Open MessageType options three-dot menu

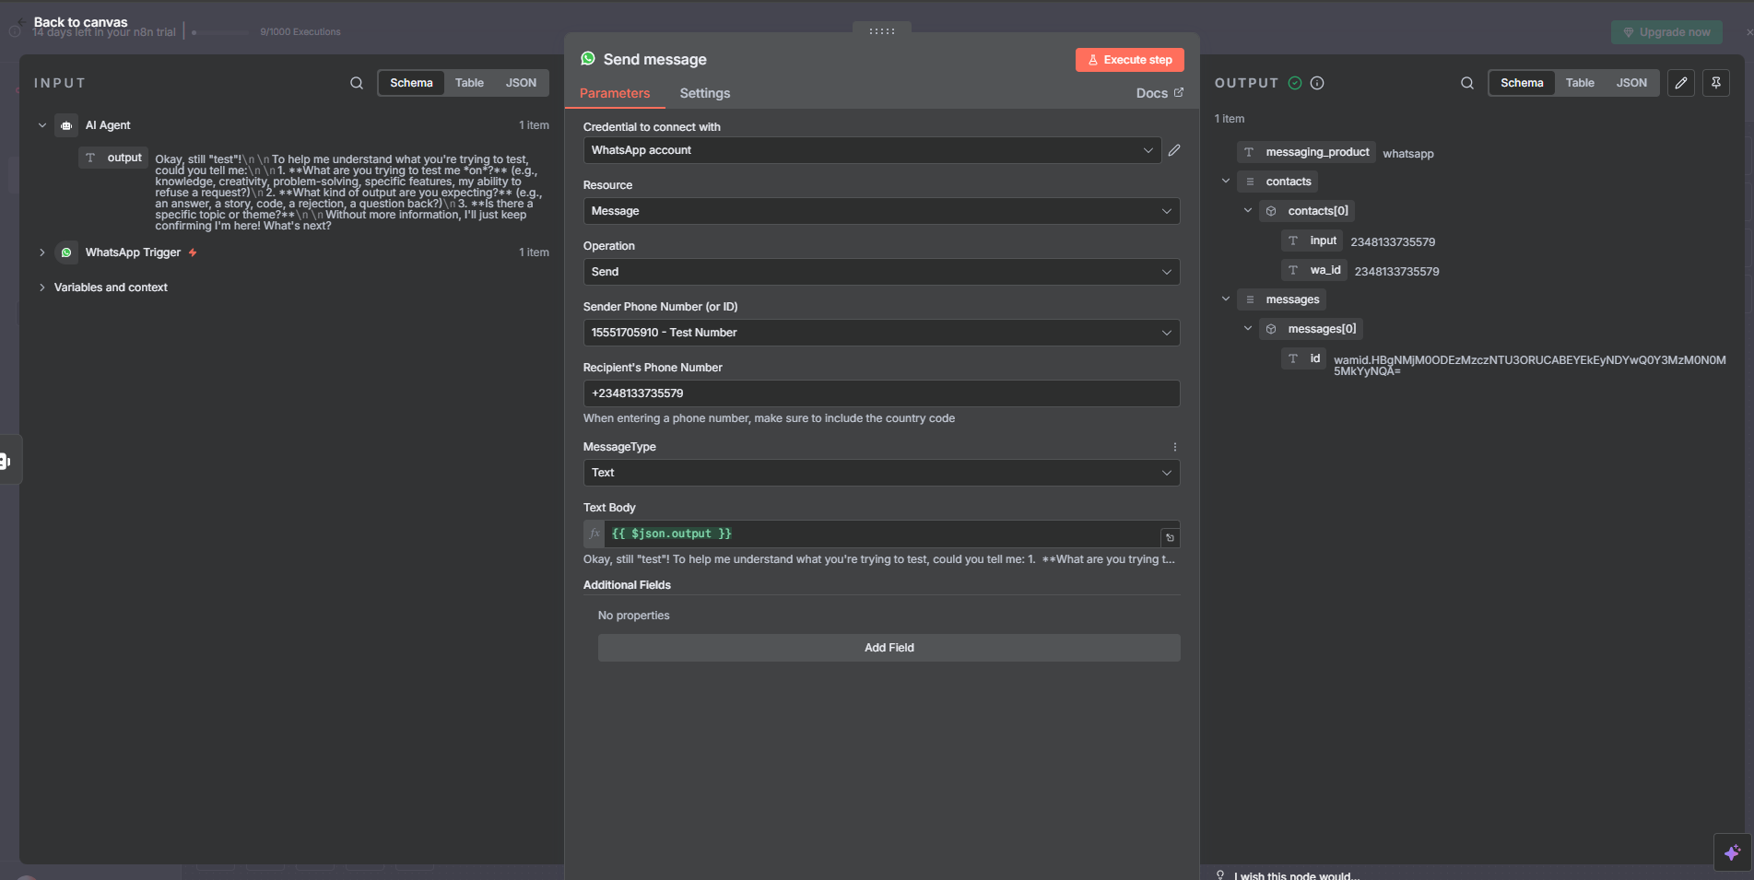1174,447
